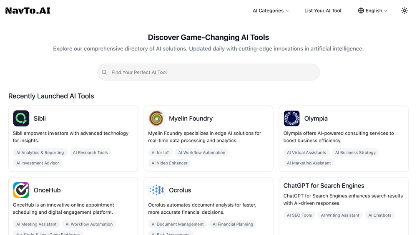Viewport: 417px width, 235px height.
Task: Select the AI for IoT tag
Action: click(160, 152)
